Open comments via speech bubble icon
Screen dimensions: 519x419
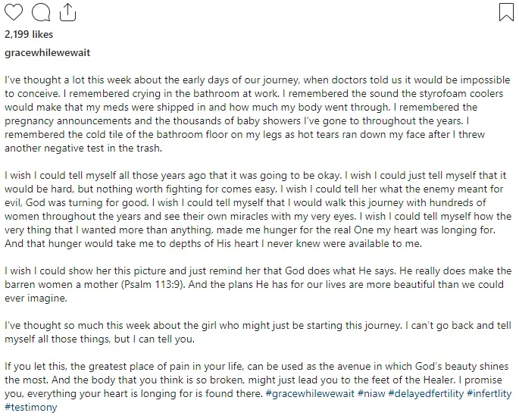[x=41, y=13]
